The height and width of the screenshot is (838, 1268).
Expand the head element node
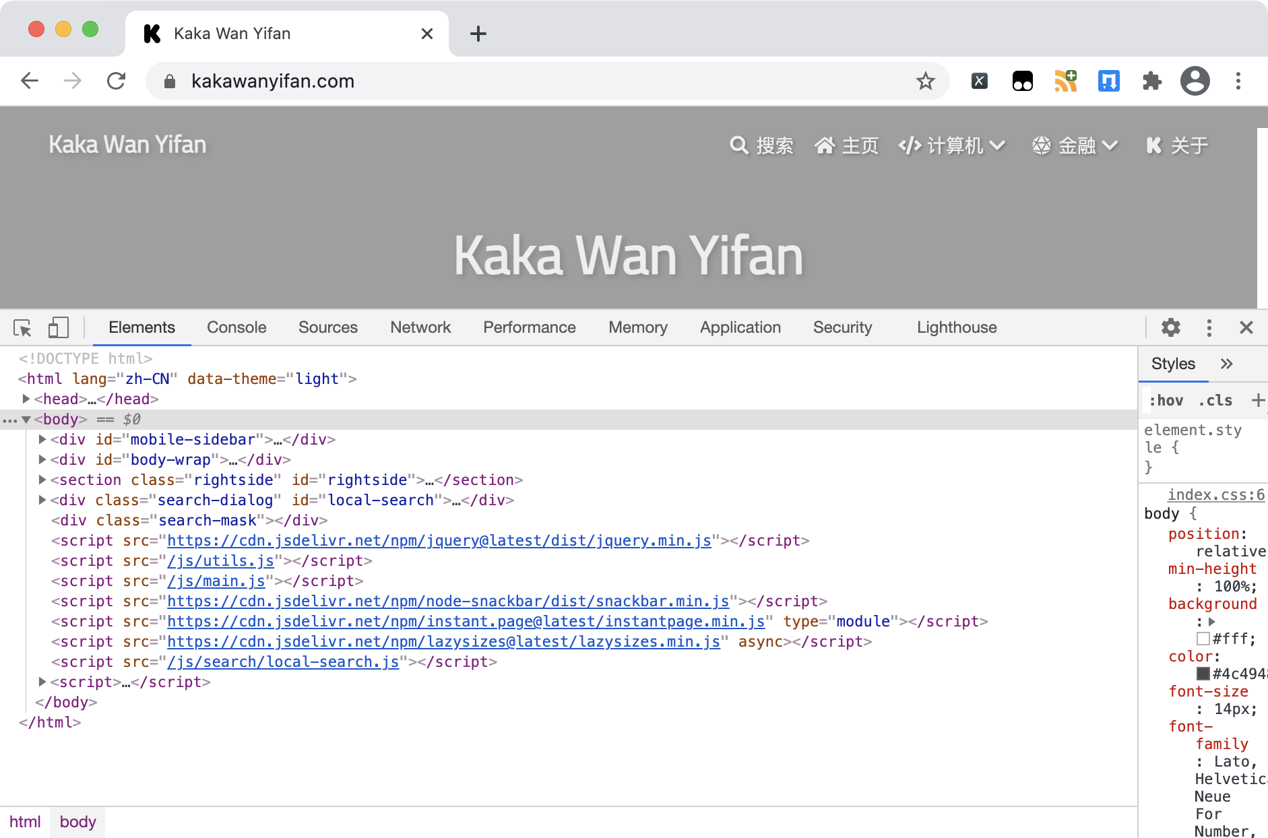click(x=26, y=399)
